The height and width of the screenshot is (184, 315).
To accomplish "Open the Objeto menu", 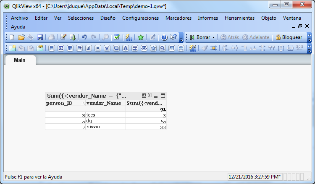I will (x=269, y=18).
